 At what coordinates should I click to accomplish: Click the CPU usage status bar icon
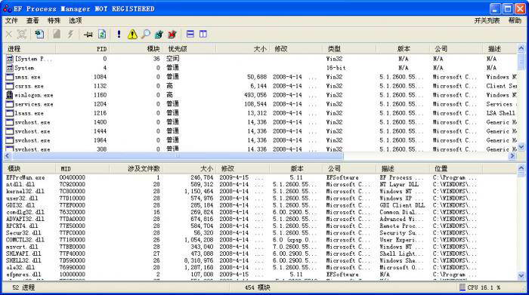[x=462, y=287]
